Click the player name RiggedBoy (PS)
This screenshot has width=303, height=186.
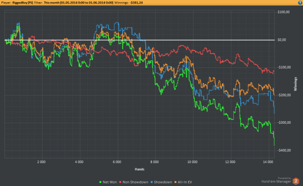pos(23,3)
